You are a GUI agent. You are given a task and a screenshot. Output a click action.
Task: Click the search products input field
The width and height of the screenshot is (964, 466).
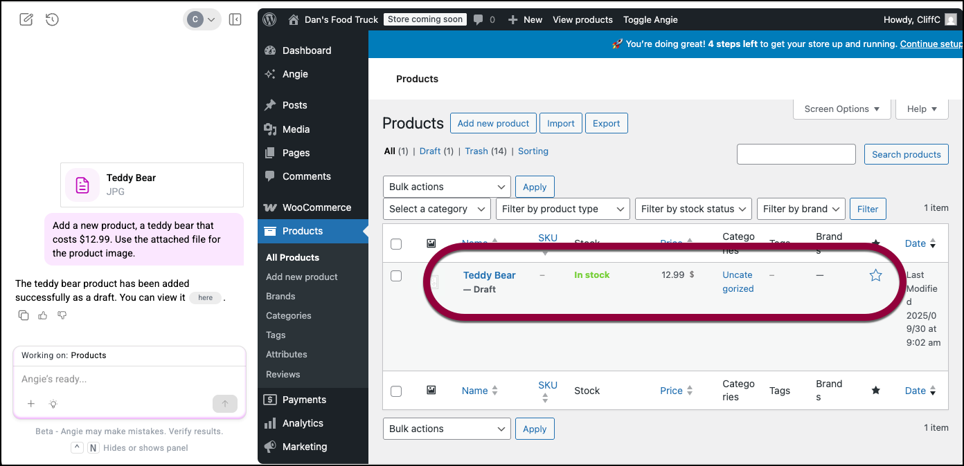[x=796, y=154]
